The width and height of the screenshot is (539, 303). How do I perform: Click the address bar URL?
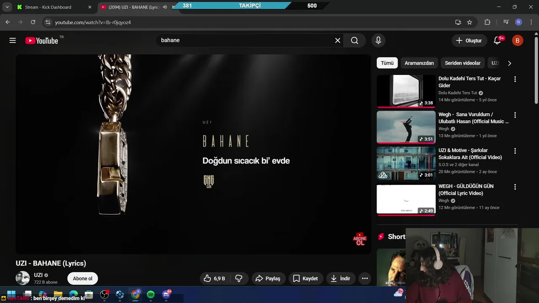coord(93,22)
